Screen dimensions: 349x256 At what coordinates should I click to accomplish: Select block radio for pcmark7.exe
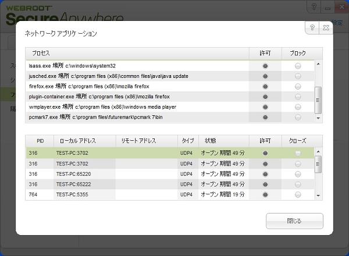[x=298, y=117]
